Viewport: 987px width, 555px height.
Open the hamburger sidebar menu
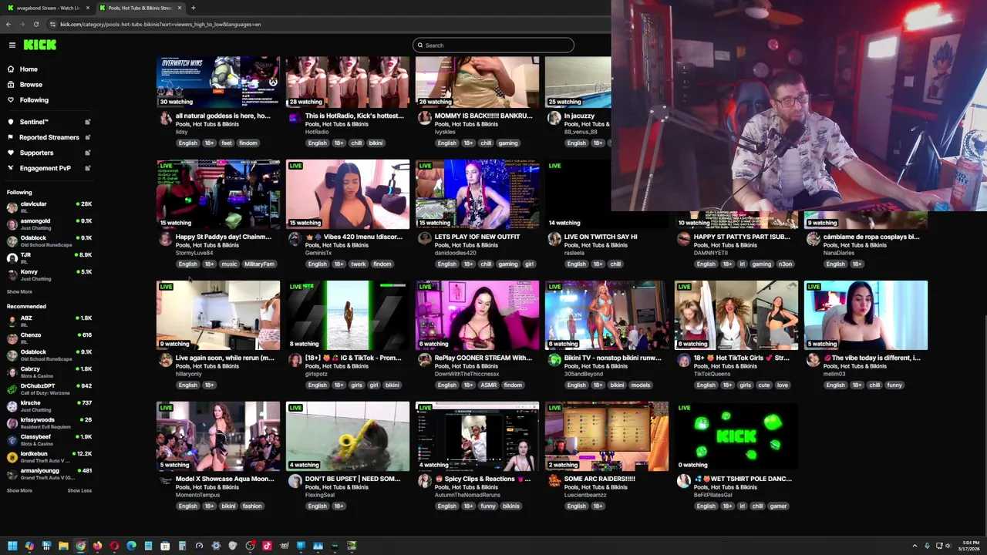[12, 45]
